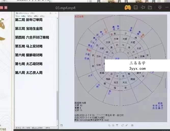Click the rotate icon below chart image
This screenshot has width=170, height=131.
pos(123,125)
